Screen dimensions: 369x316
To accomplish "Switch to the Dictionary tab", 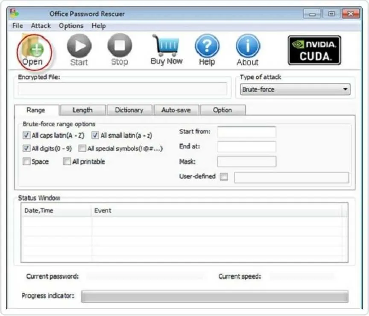I will coord(129,110).
